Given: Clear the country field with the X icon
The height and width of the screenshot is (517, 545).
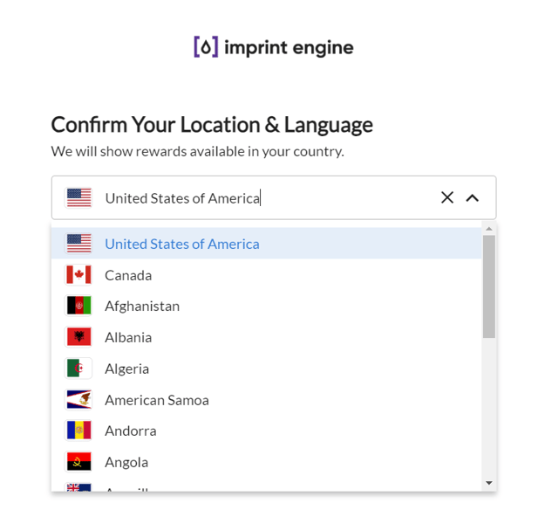Looking at the screenshot, I should 447,197.
